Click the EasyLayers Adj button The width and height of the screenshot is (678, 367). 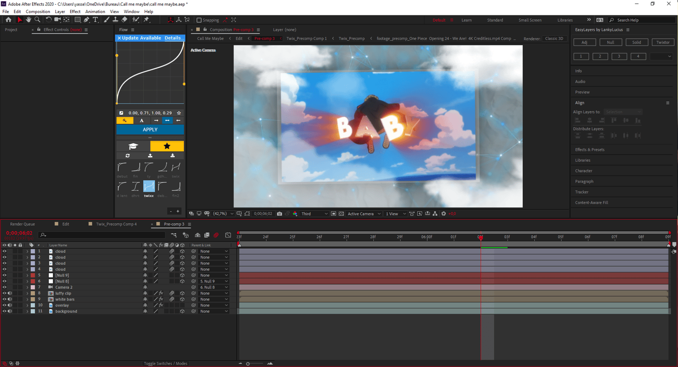584,42
